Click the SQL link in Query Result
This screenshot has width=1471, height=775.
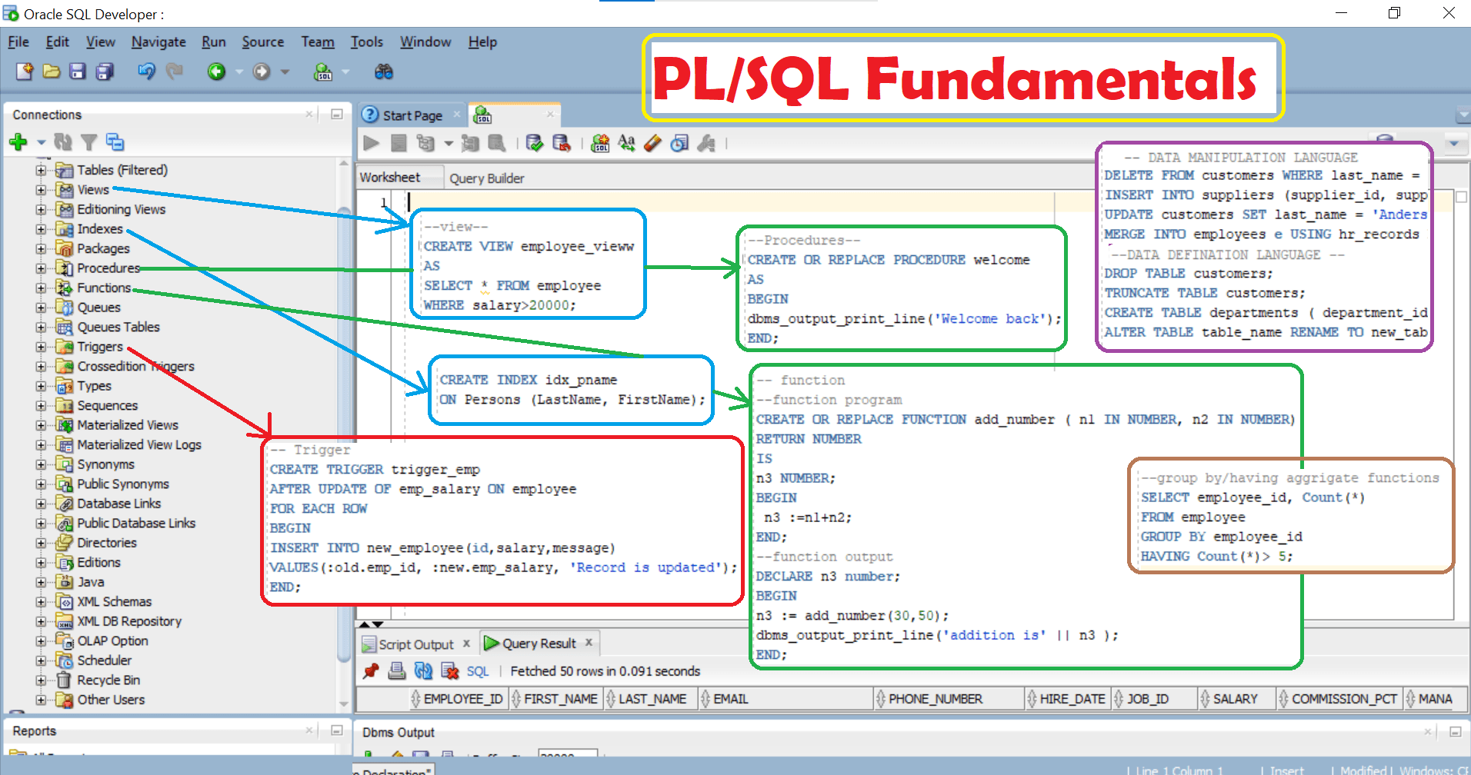[477, 671]
